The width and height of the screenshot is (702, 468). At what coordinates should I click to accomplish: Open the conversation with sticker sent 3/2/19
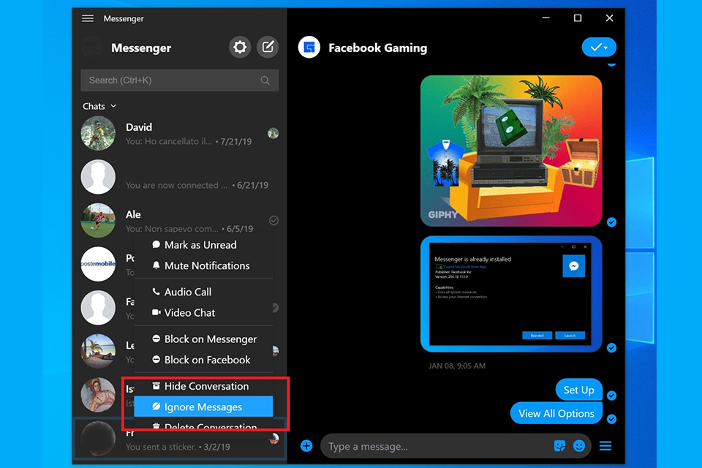click(180, 439)
